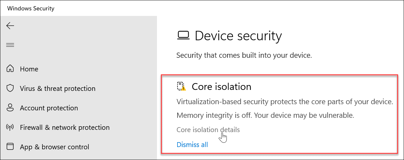404x160 pixels.
Task: Open Virus & threat protection section
Action: 57,89
